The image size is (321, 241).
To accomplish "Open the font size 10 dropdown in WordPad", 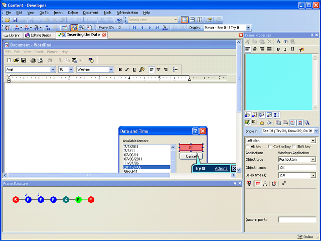I will coord(71,69).
